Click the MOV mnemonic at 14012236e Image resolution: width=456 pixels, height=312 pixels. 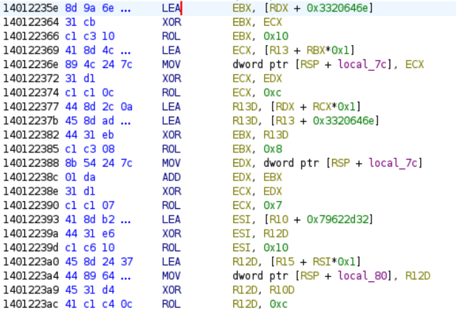point(171,64)
